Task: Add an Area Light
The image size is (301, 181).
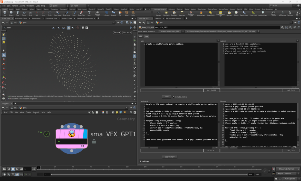Action: pos(182,13)
